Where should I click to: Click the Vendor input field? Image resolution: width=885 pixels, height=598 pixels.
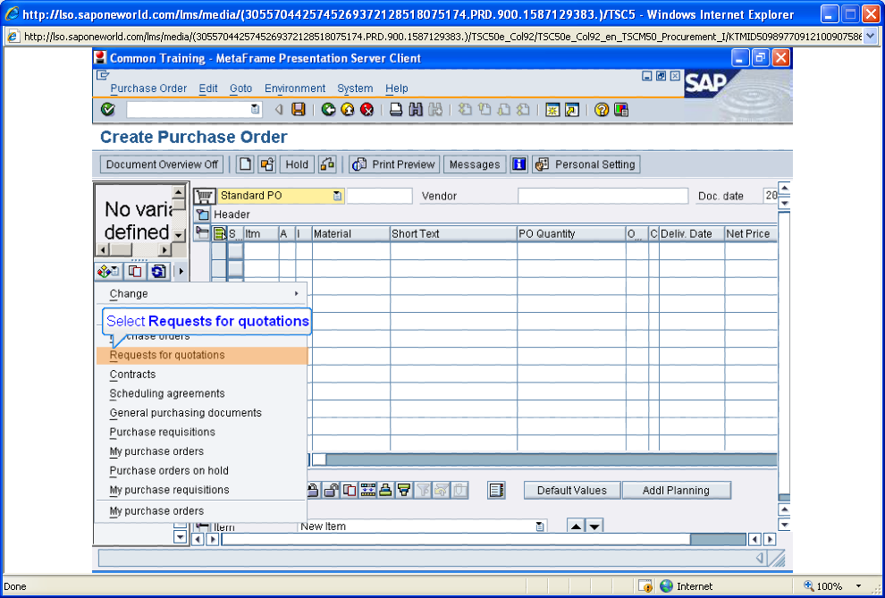pyautogui.click(x=603, y=196)
